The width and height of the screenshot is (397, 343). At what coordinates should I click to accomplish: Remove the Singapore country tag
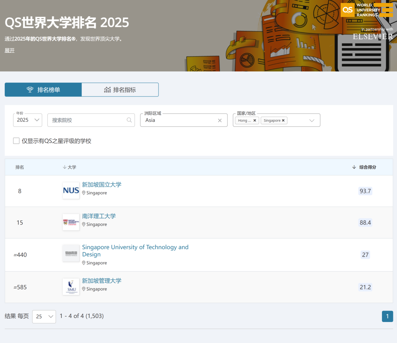pyautogui.click(x=283, y=120)
